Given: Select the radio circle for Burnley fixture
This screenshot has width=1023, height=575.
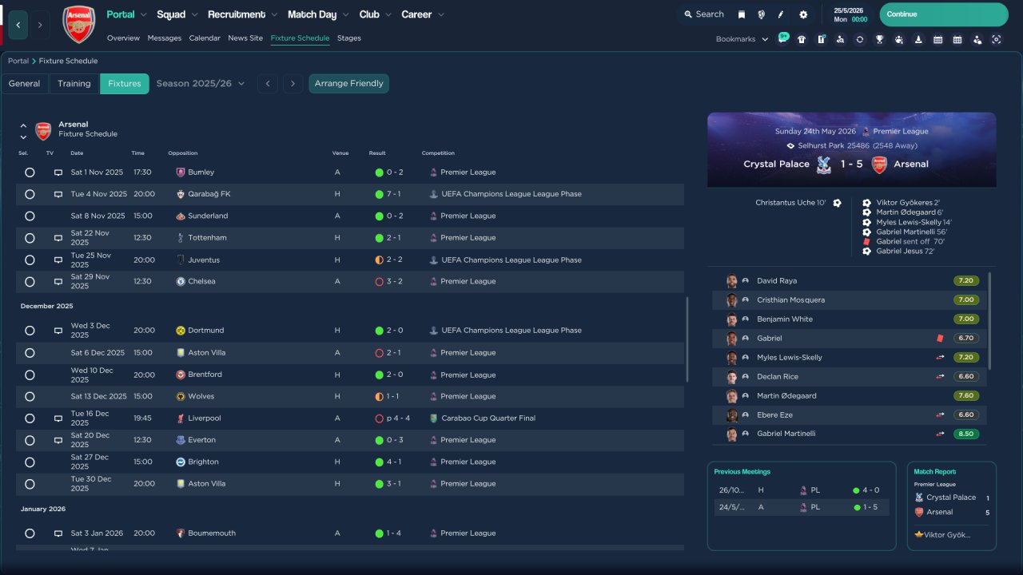Looking at the screenshot, I should [30, 172].
